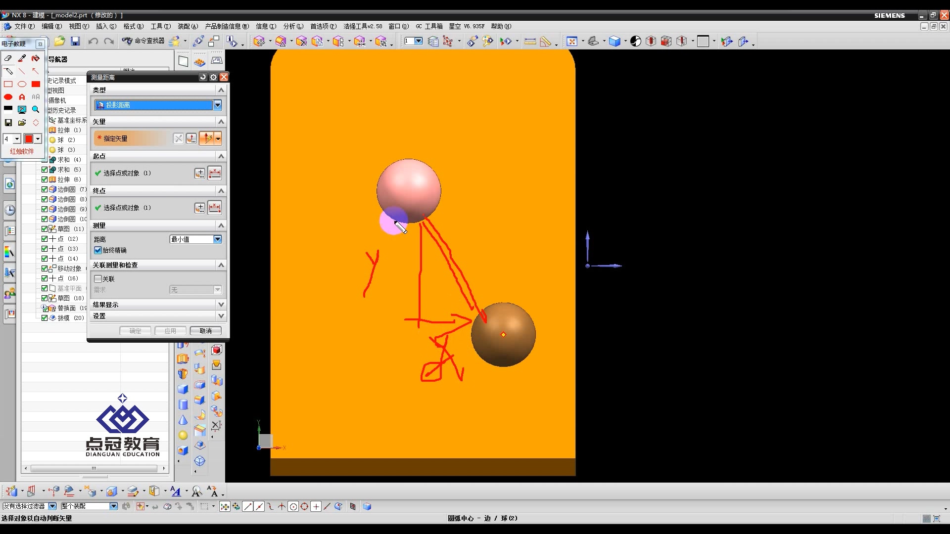Open the 最小值 distance dropdown
The image size is (950, 534).
tap(217, 239)
